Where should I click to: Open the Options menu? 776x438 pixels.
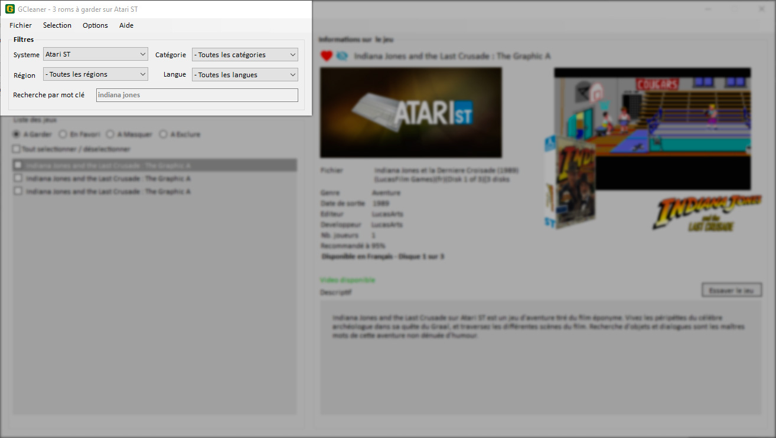click(95, 25)
